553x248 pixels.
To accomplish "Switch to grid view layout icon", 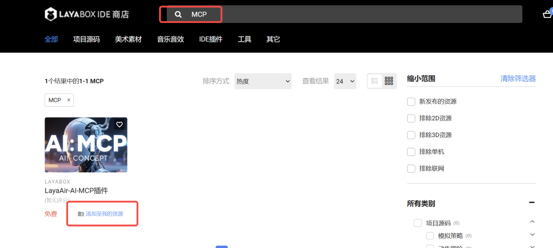I will 389,81.
